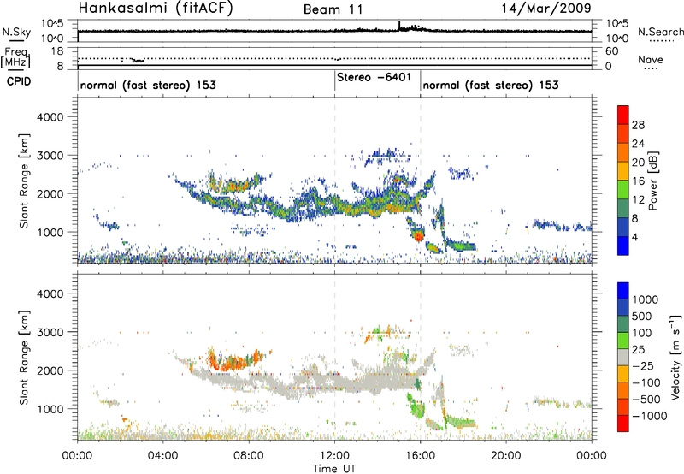The height and width of the screenshot is (474, 684).
Task: Click the '60' Nave axis tick label
Action: pyautogui.click(x=611, y=51)
